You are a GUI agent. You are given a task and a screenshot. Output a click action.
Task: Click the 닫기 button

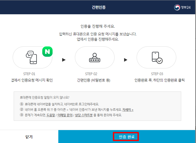pyautogui.click(x=29, y=137)
